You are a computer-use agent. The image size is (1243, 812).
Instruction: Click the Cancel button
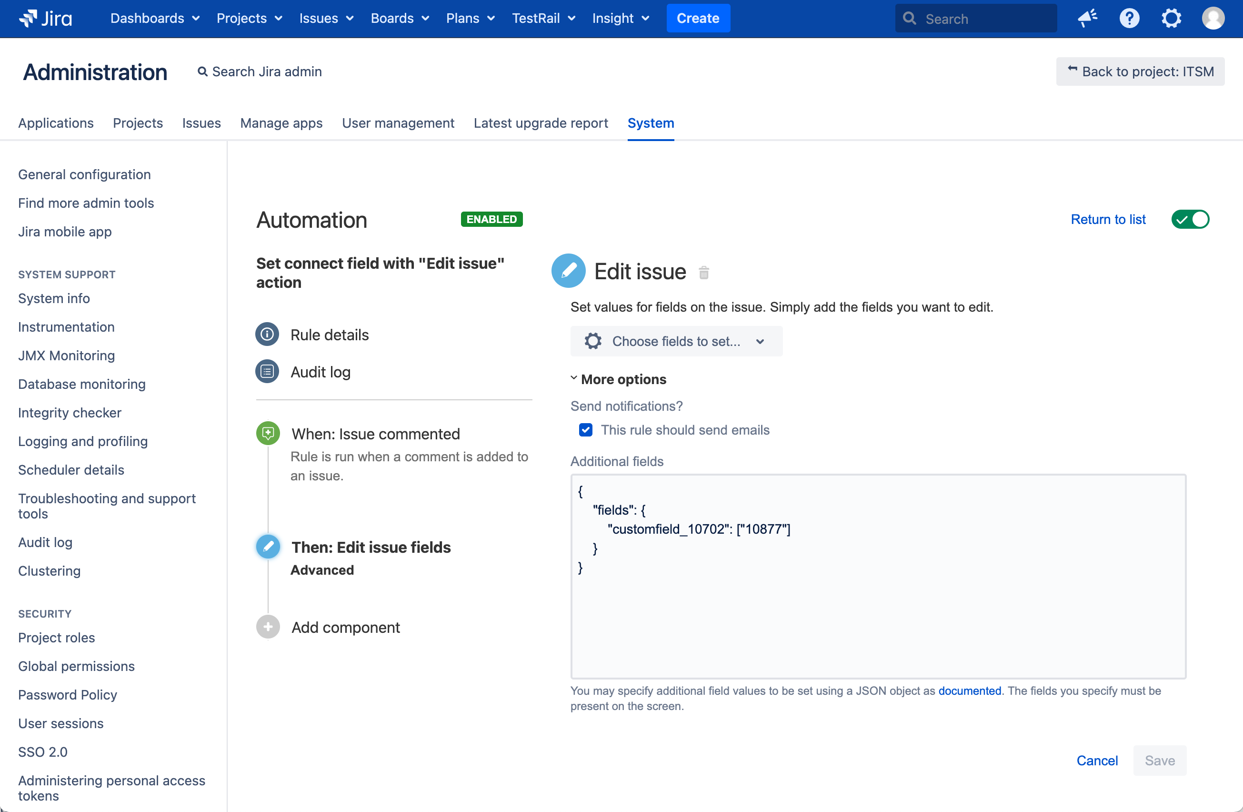pyautogui.click(x=1097, y=760)
